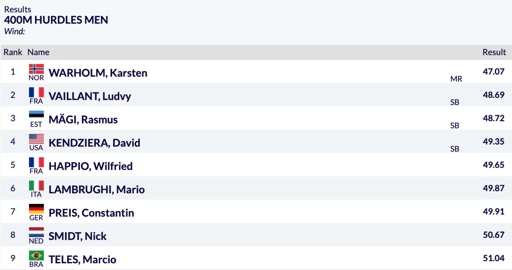Open athlete WARHOLM, Karsten
The image size is (512, 270).
coord(98,73)
